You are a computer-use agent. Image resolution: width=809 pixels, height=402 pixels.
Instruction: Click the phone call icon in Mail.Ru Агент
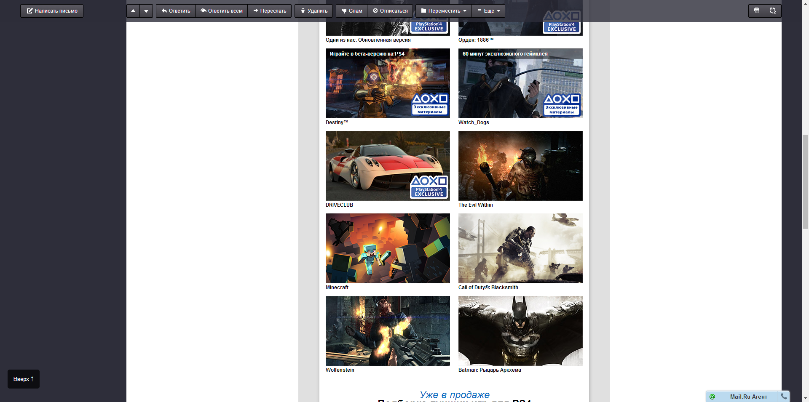pyautogui.click(x=784, y=396)
